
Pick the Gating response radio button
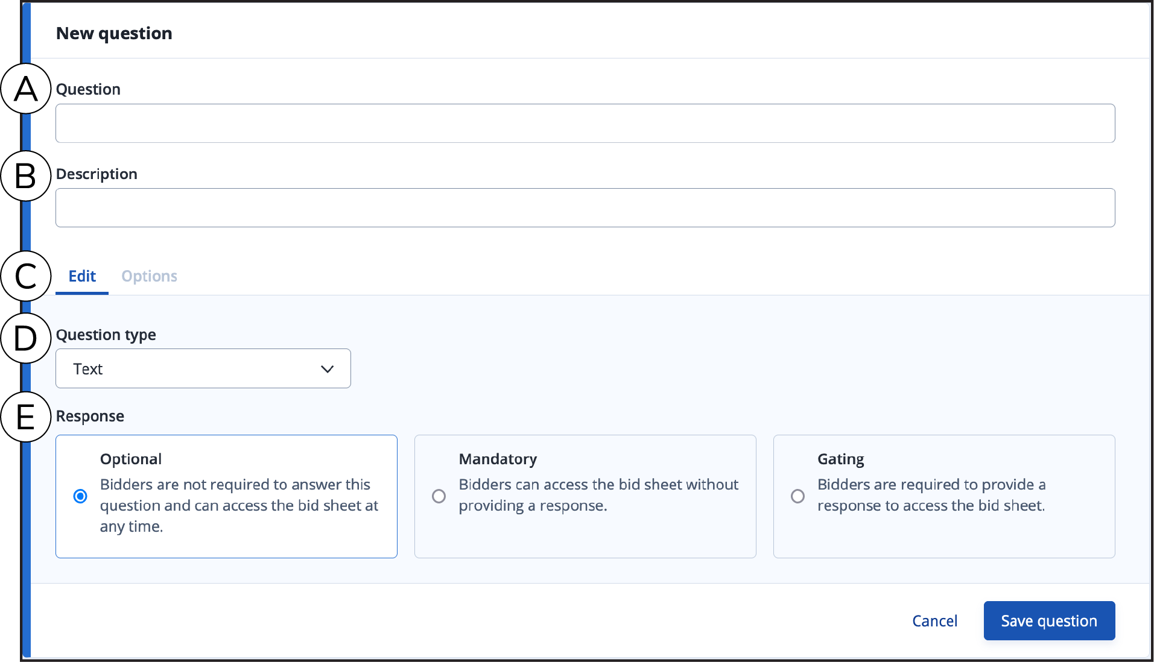(x=797, y=496)
